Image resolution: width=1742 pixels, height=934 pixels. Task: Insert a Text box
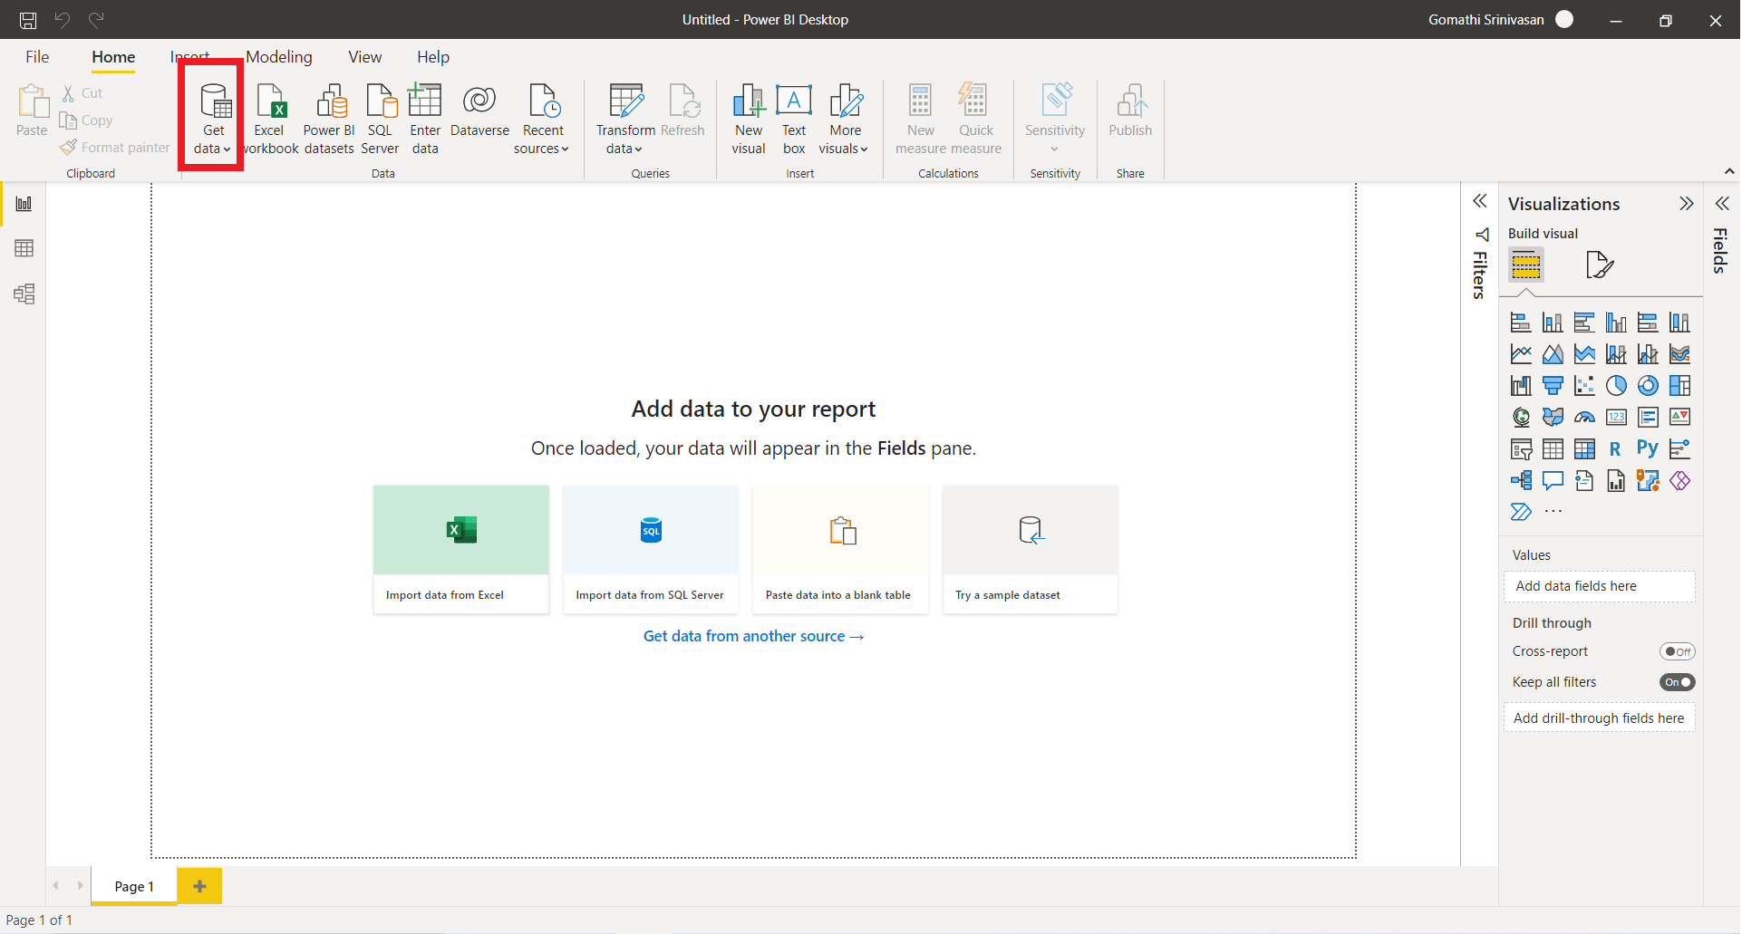[x=794, y=118]
